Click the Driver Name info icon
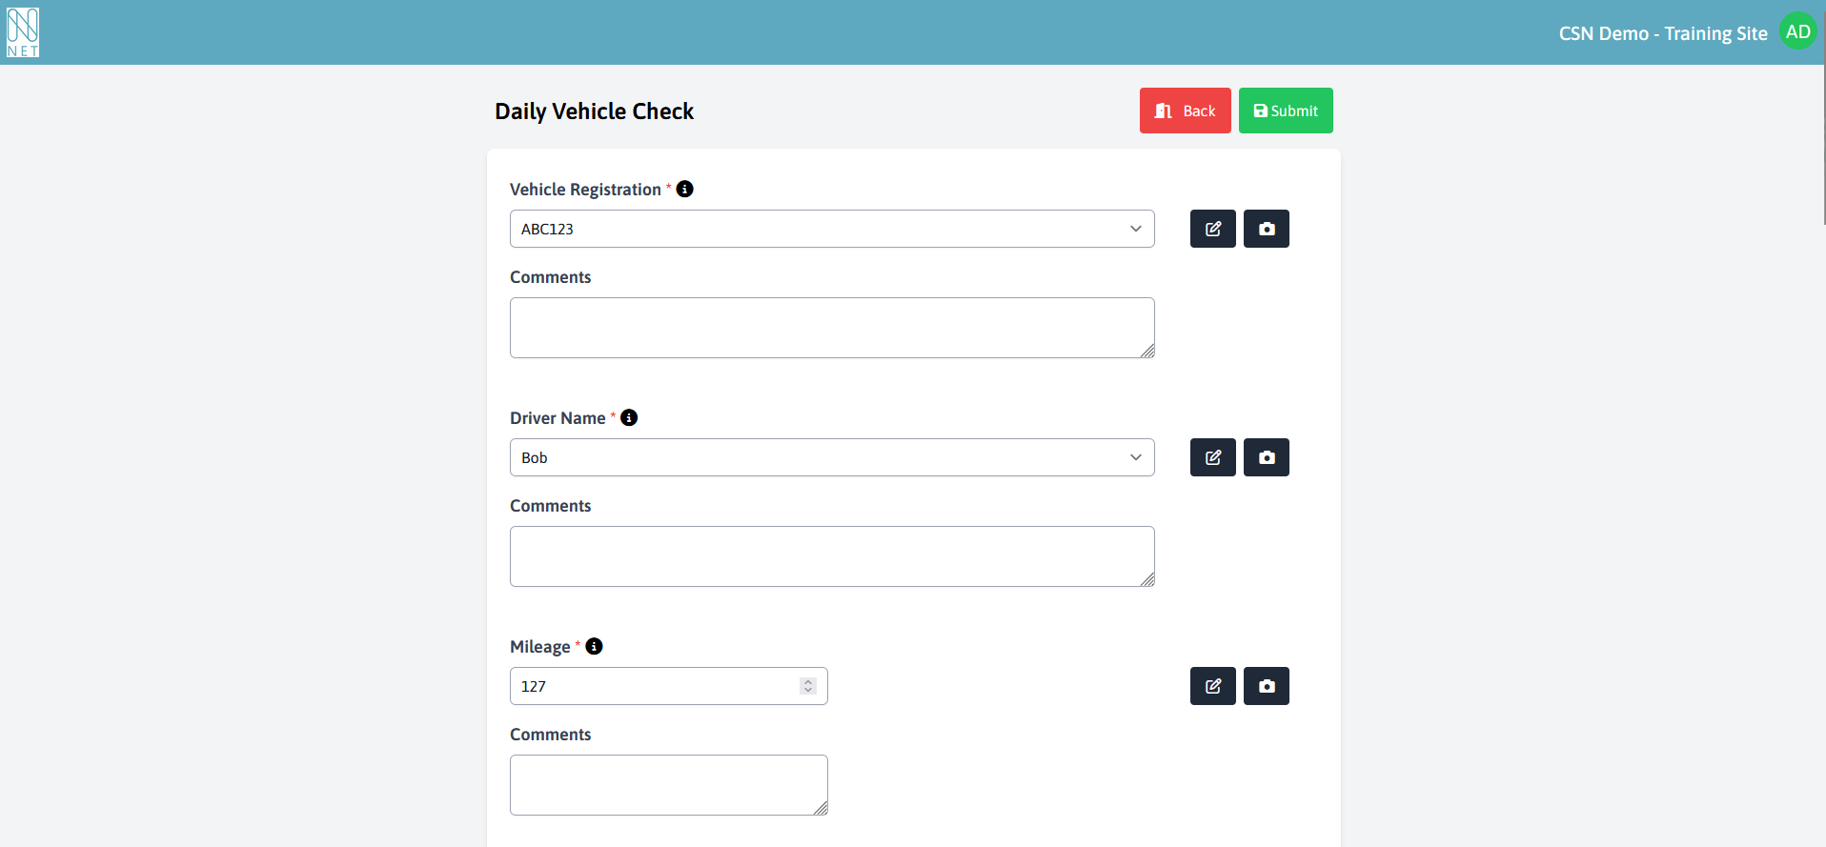 pos(629,417)
